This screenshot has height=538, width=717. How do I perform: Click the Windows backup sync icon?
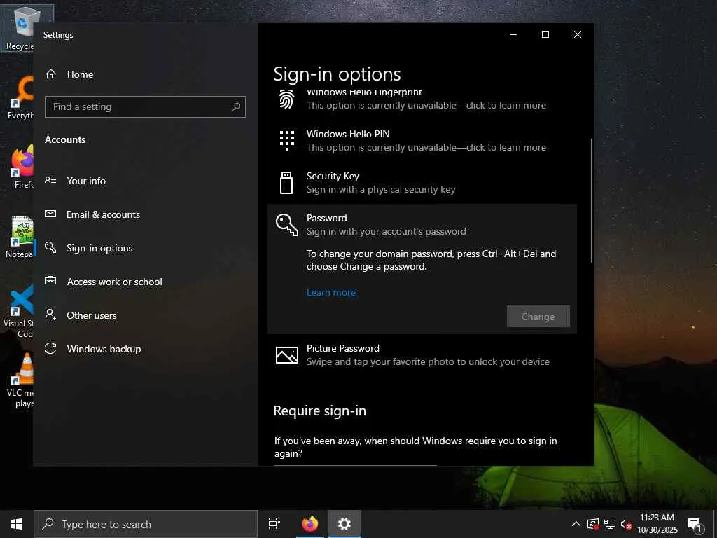[50, 348]
